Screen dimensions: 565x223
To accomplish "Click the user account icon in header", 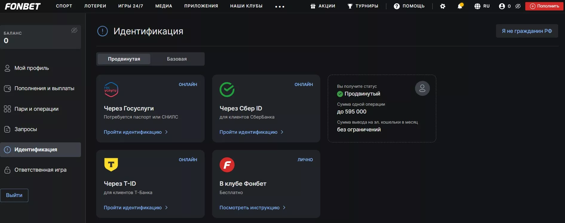I will 502,6.
